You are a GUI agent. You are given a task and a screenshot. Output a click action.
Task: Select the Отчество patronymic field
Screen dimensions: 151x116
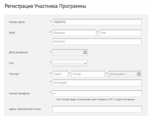97,41
